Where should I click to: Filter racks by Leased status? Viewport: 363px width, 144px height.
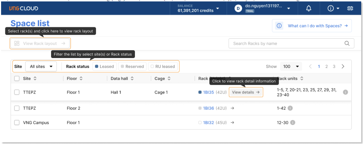coord(104,67)
